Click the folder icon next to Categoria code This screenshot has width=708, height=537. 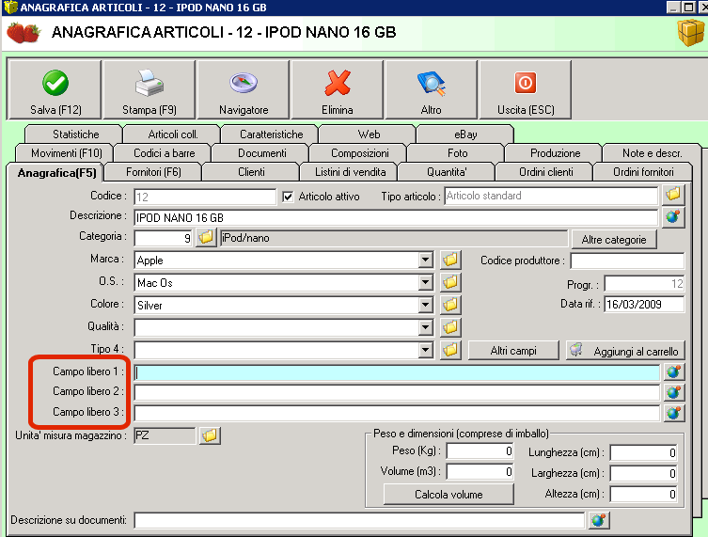[206, 237]
